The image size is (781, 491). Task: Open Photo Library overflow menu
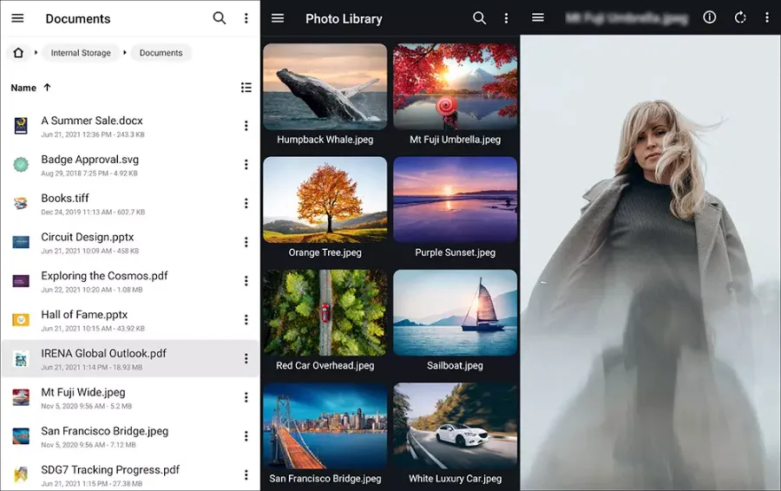click(x=506, y=18)
